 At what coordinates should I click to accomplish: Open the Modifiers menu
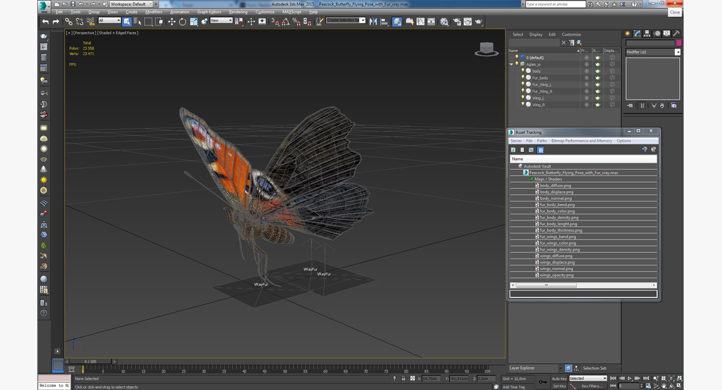pos(154,12)
